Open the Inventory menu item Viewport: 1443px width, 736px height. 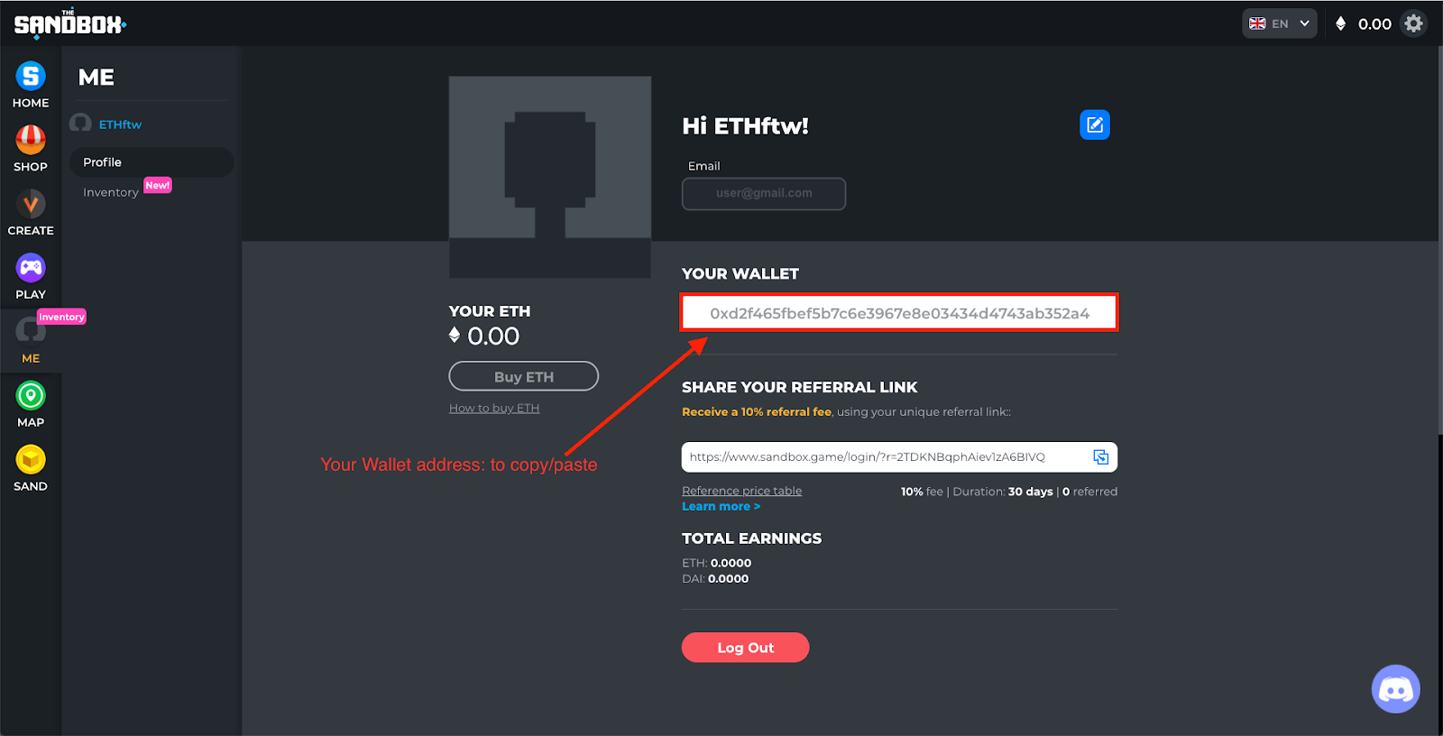click(x=111, y=192)
